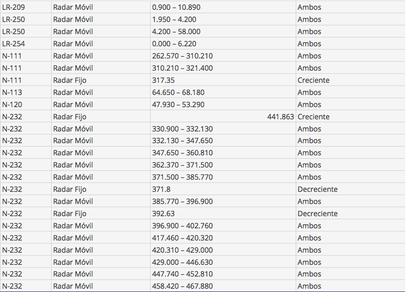Click the LR-209 road cell
This screenshot has height=292, width=405.
(x=14, y=7)
